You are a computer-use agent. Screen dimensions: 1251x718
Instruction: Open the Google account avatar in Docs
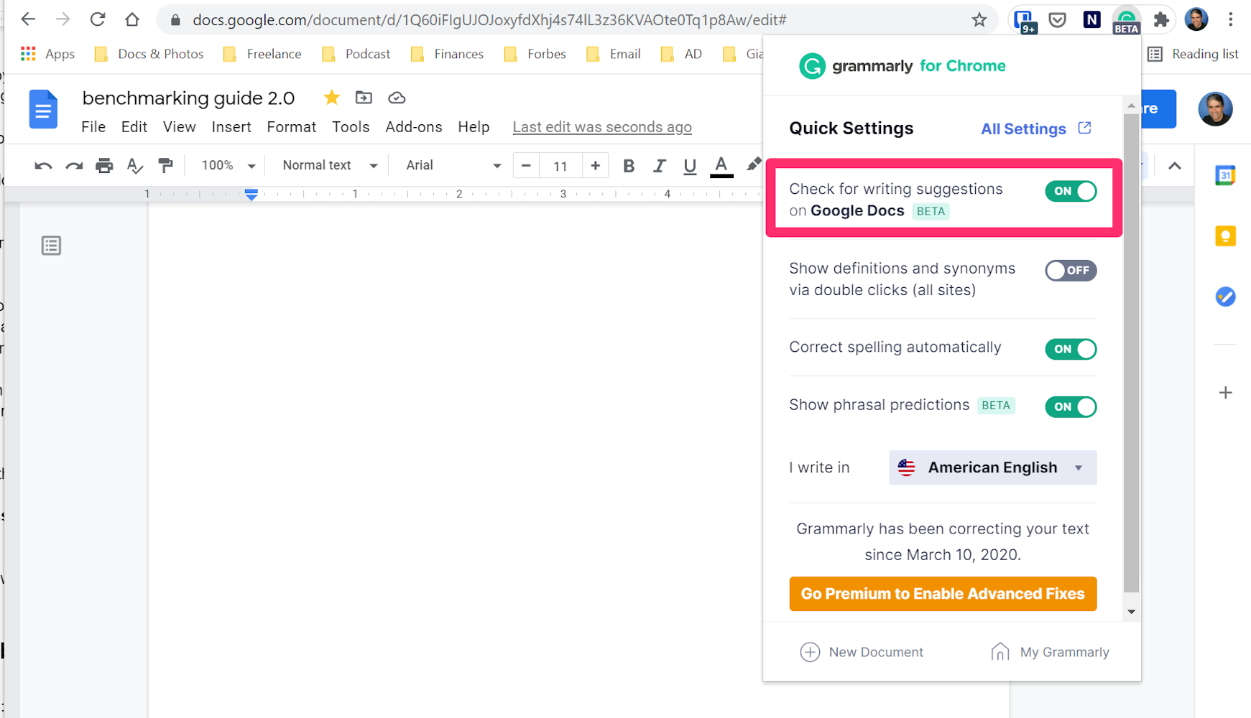[1215, 109]
